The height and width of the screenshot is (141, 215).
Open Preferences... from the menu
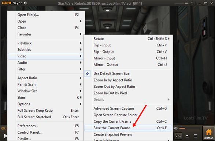(46, 126)
